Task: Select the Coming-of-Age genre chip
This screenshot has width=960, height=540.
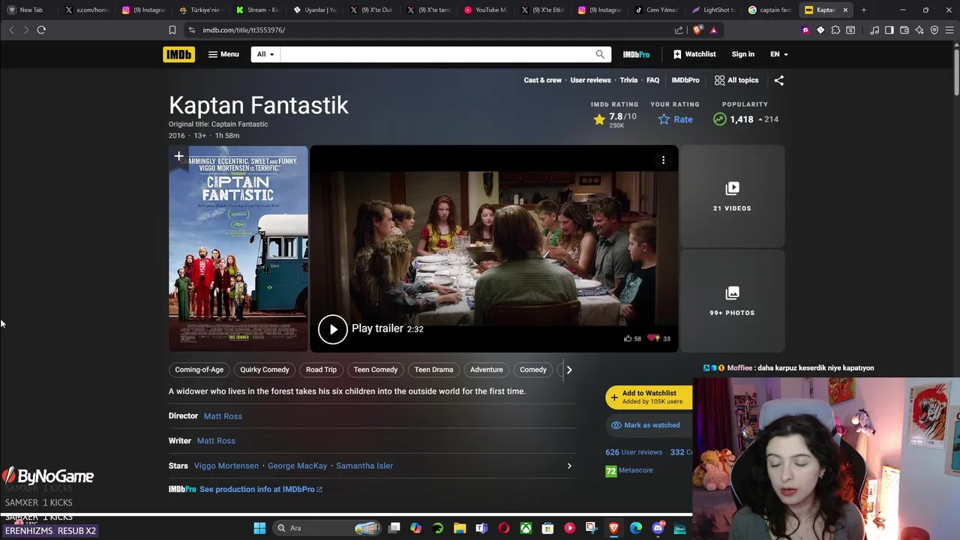Action: [199, 370]
